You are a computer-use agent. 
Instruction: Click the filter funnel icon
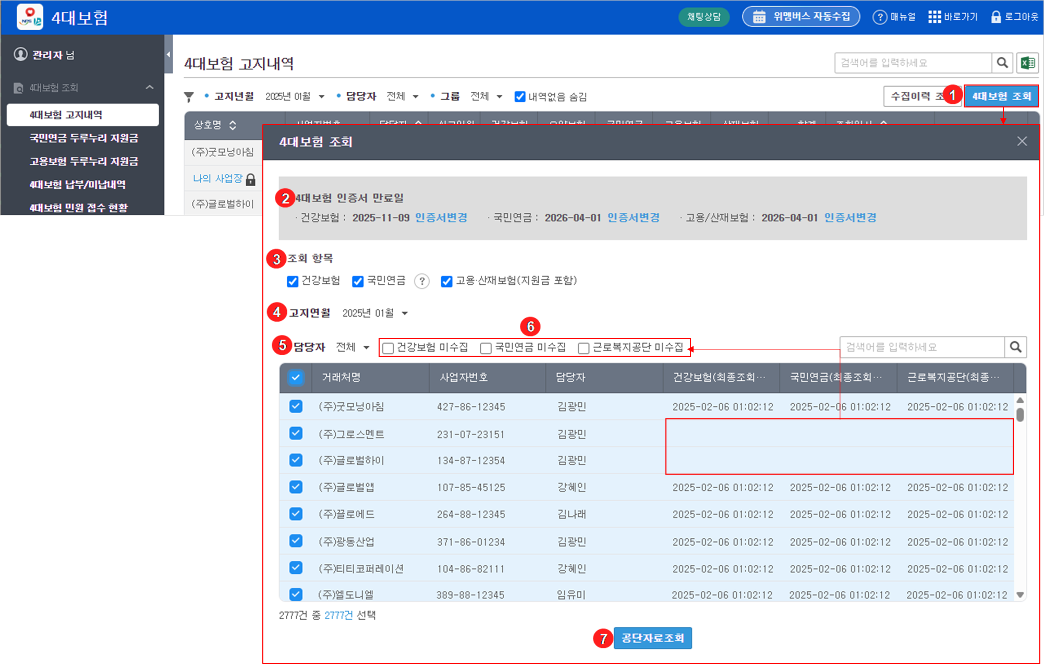point(189,97)
